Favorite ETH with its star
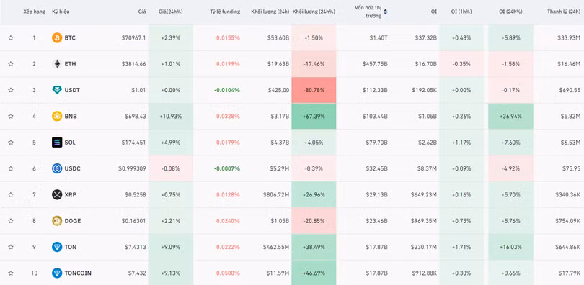Image resolution: width=584 pixels, height=285 pixels. point(11,64)
